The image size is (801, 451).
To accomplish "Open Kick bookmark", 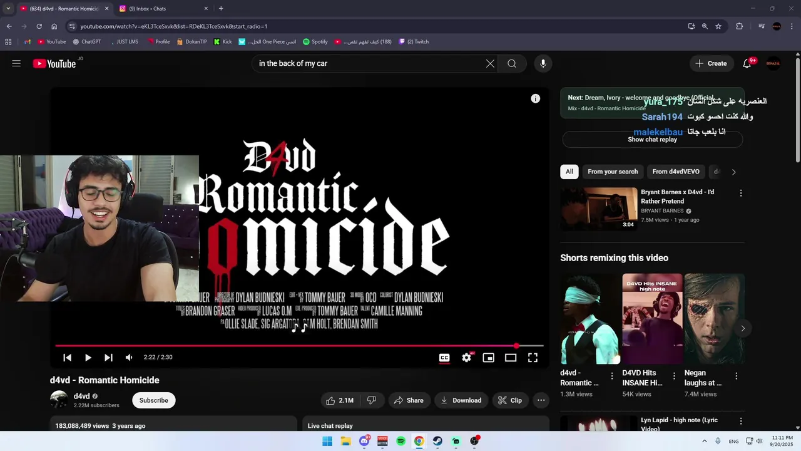I will [x=223, y=42].
